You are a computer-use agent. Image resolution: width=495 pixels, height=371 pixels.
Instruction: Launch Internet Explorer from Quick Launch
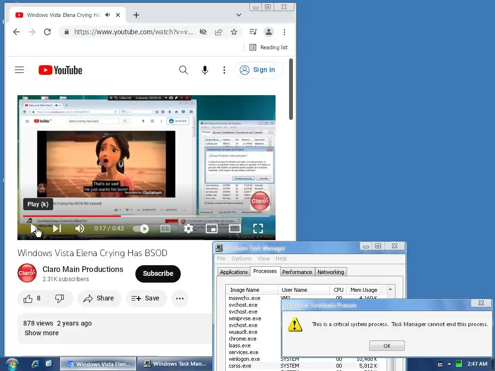point(35,364)
